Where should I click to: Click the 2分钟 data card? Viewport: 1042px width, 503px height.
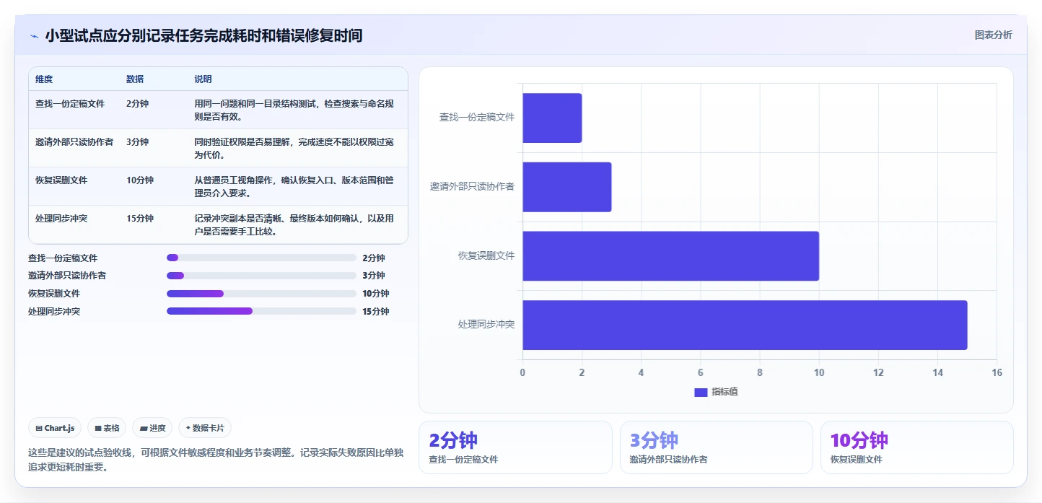click(515, 447)
